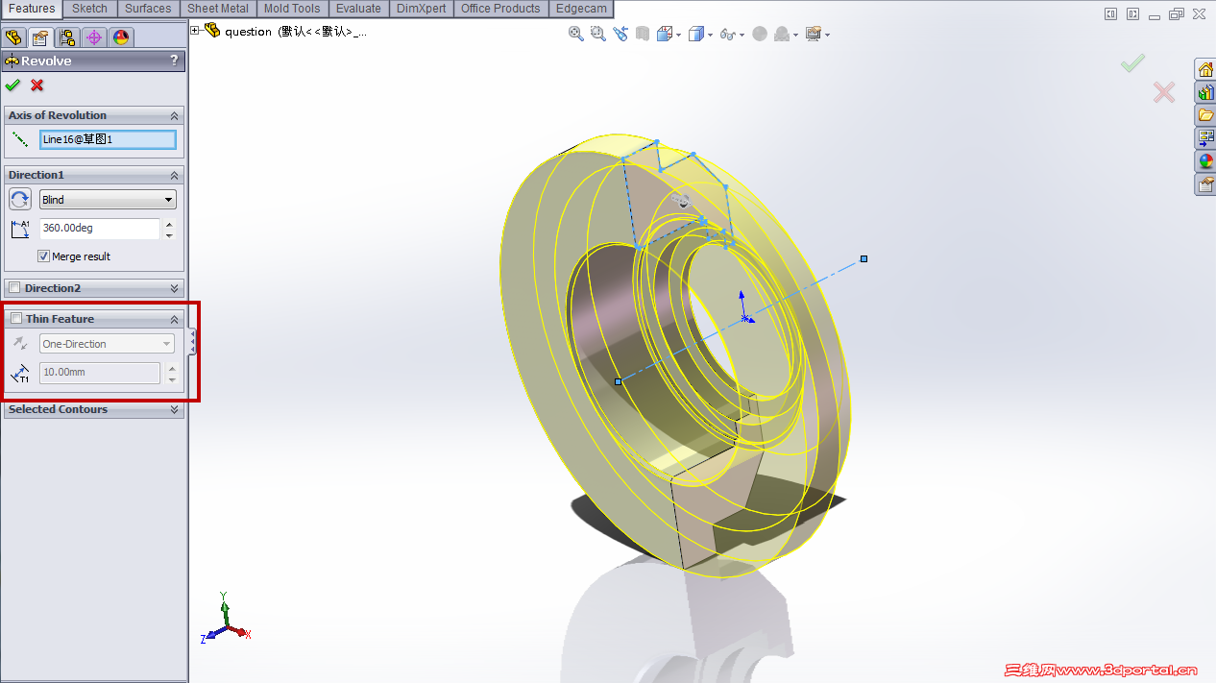
Task: Switch to the Features tab
Action: point(32,9)
